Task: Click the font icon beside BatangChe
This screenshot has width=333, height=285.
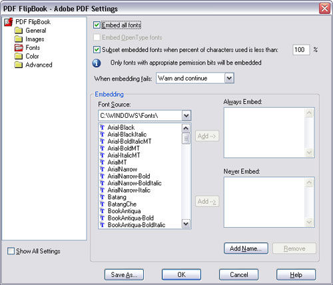Action: [x=102, y=204]
